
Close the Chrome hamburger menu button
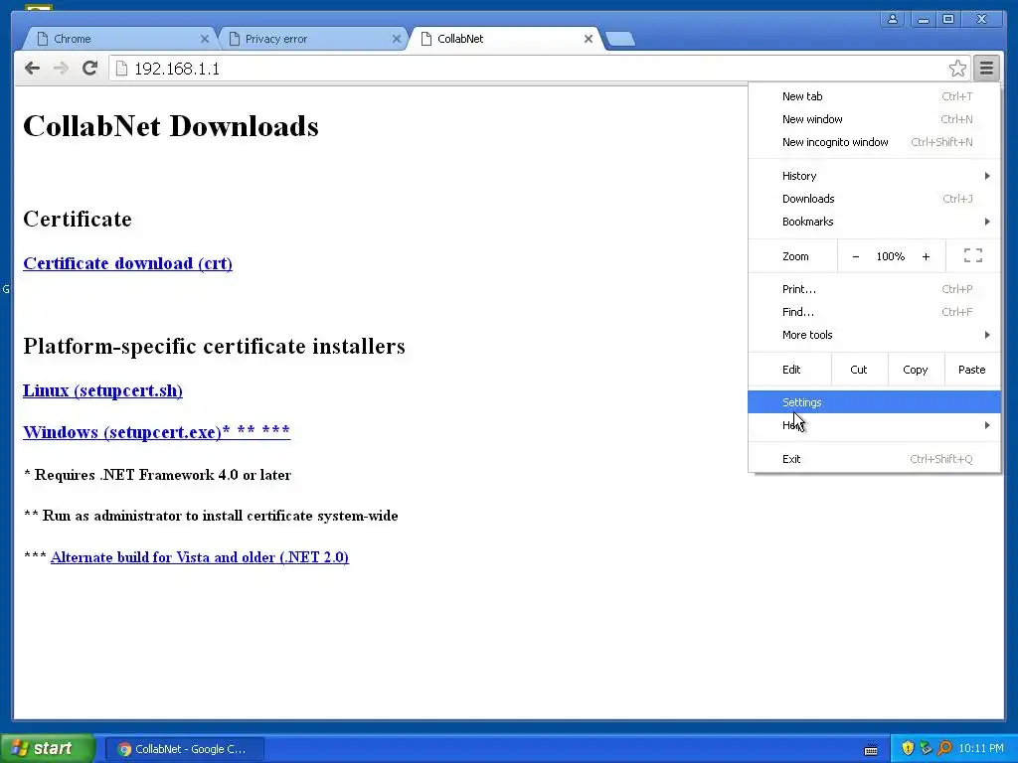click(x=986, y=69)
